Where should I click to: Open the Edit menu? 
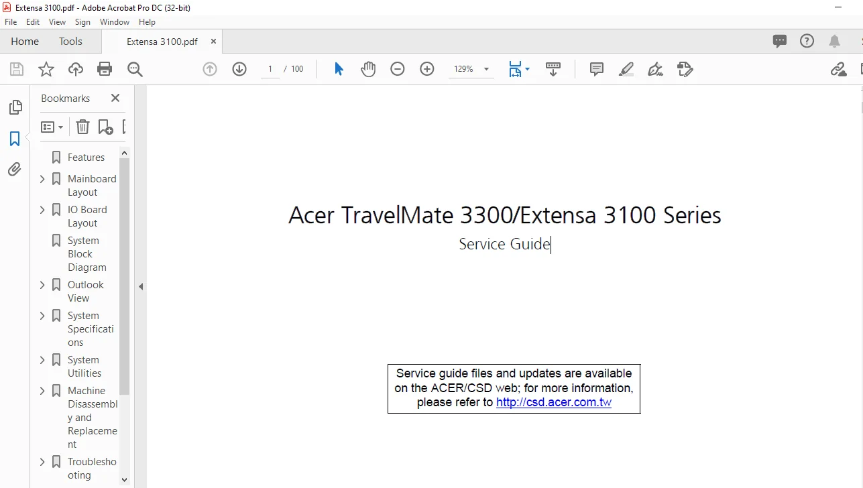pos(33,22)
